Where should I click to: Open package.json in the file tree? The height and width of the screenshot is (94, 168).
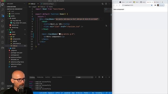[x=15, y=55]
